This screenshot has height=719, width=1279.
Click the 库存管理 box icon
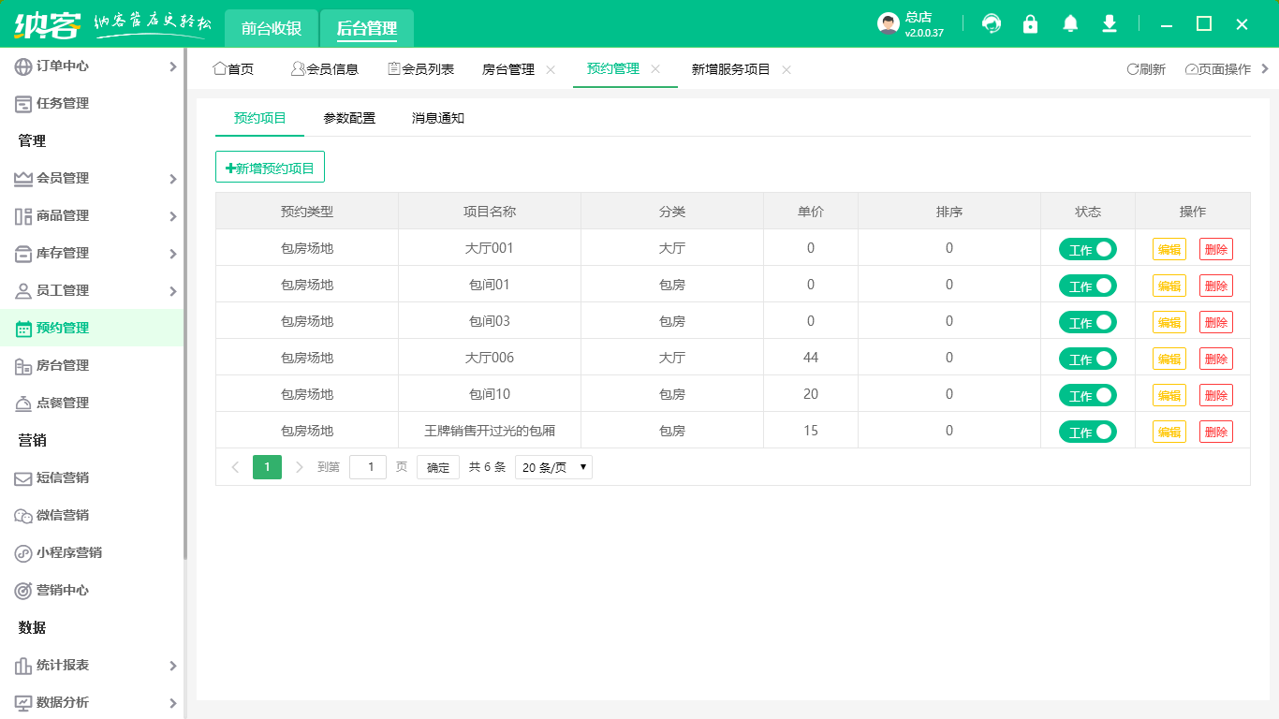pos(23,254)
